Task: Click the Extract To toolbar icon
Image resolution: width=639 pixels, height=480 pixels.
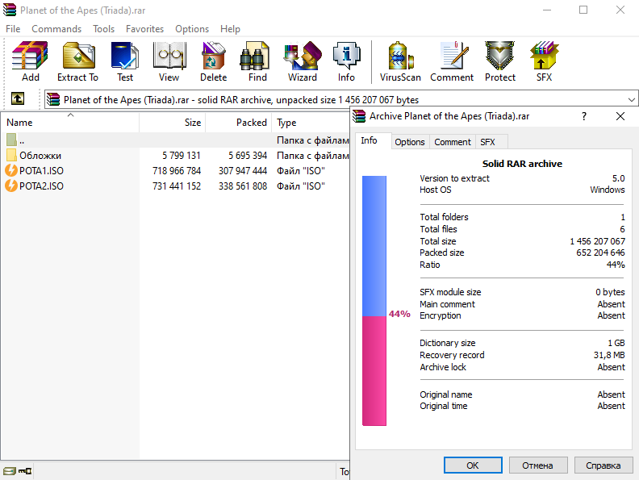Action: pyautogui.click(x=77, y=61)
